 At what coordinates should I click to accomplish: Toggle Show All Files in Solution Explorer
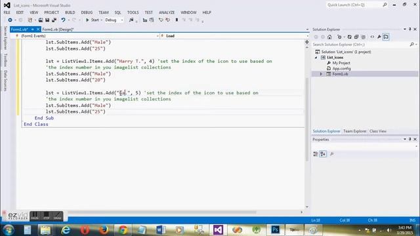pyautogui.click(x=363, y=37)
